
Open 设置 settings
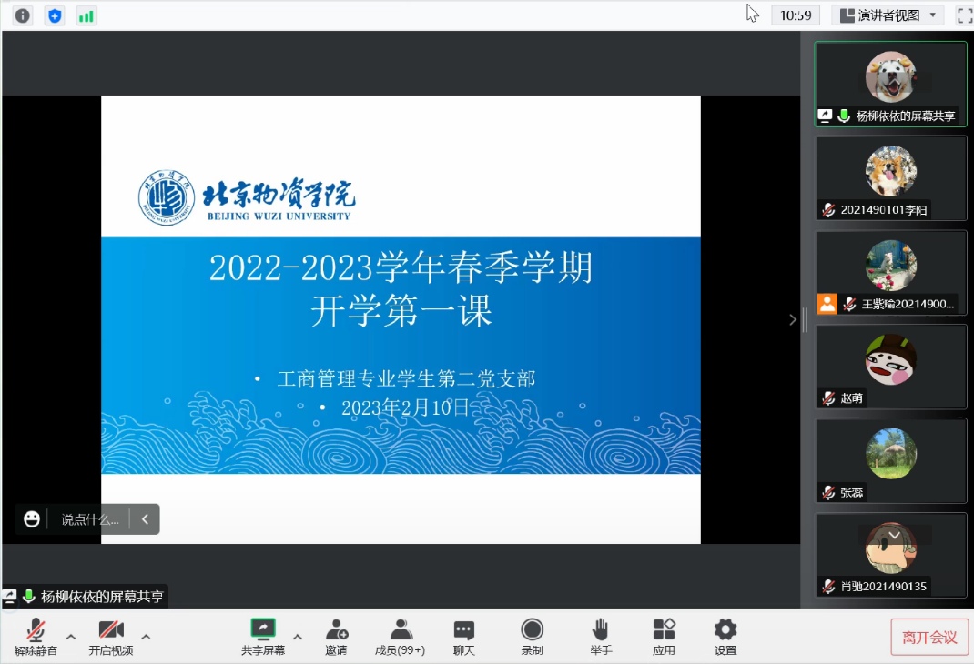tap(725, 636)
